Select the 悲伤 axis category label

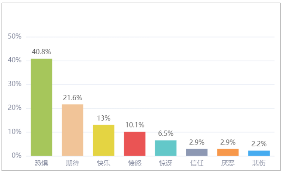click(x=259, y=163)
